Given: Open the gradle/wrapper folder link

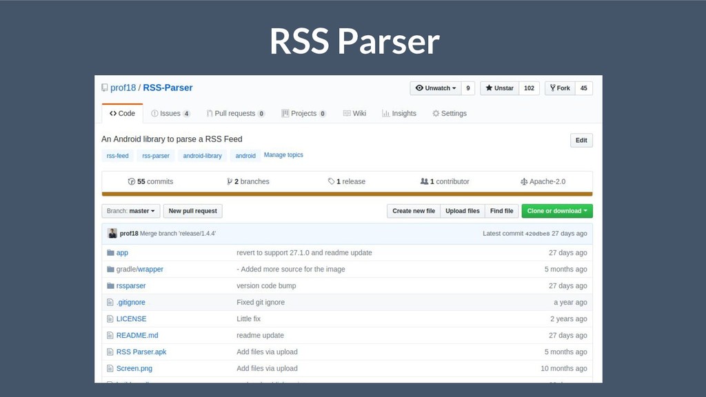Looking at the screenshot, I should (139, 269).
